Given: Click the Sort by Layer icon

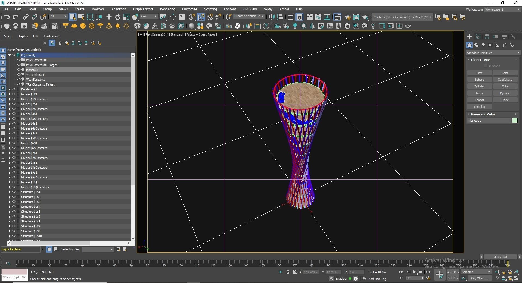Looking at the screenshot, I should [x=49, y=249].
